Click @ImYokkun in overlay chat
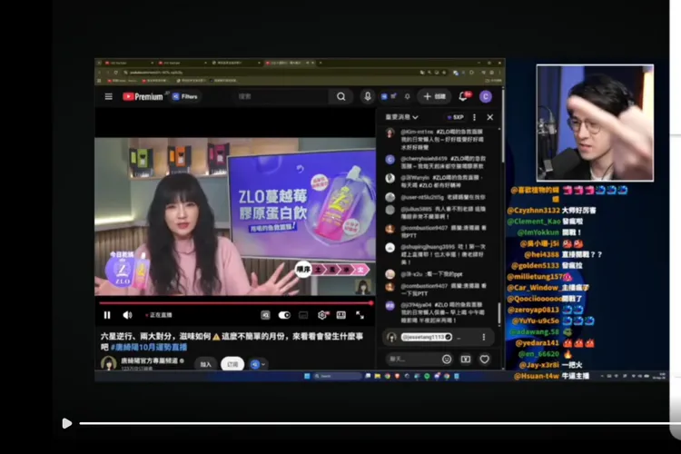The height and width of the screenshot is (454, 681). click(538, 232)
